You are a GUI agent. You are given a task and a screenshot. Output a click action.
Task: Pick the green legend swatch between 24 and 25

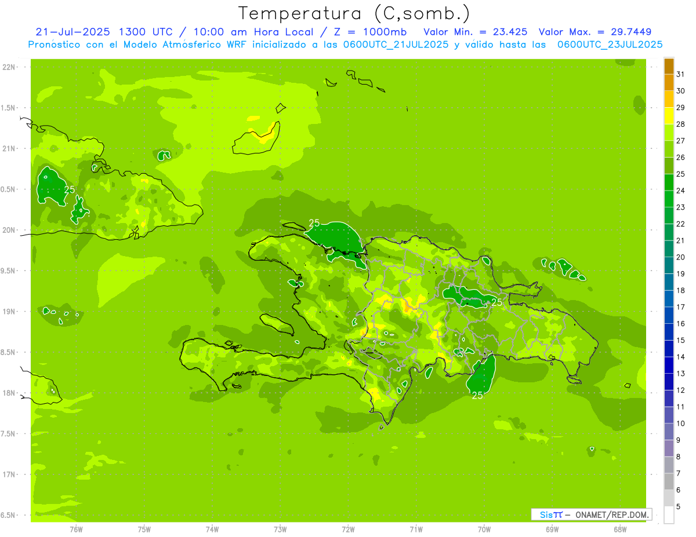pos(669,182)
